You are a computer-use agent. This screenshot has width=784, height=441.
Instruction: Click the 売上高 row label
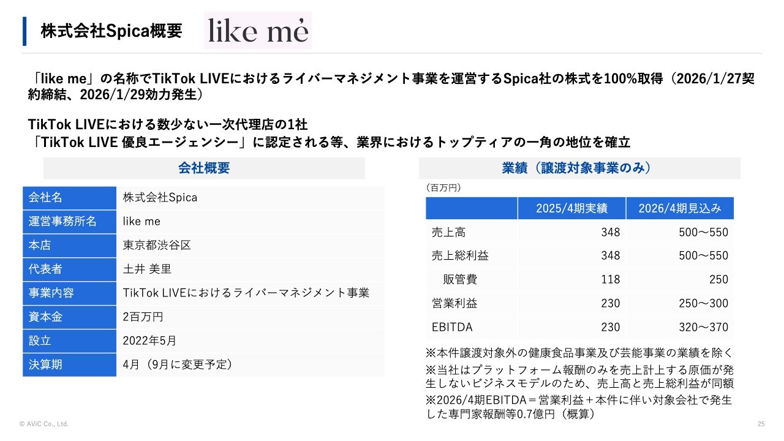pos(448,233)
